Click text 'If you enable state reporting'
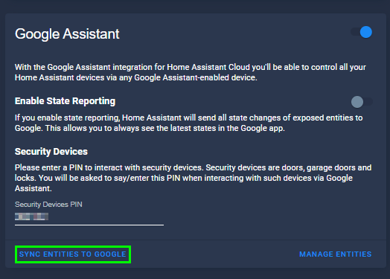Viewport: 390px width, 279px height. pyautogui.click(x=67, y=118)
